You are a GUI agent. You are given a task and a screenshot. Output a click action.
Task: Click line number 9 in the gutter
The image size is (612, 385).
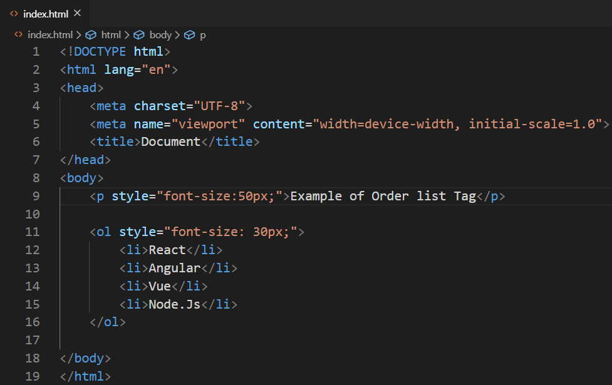coord(36,196)
